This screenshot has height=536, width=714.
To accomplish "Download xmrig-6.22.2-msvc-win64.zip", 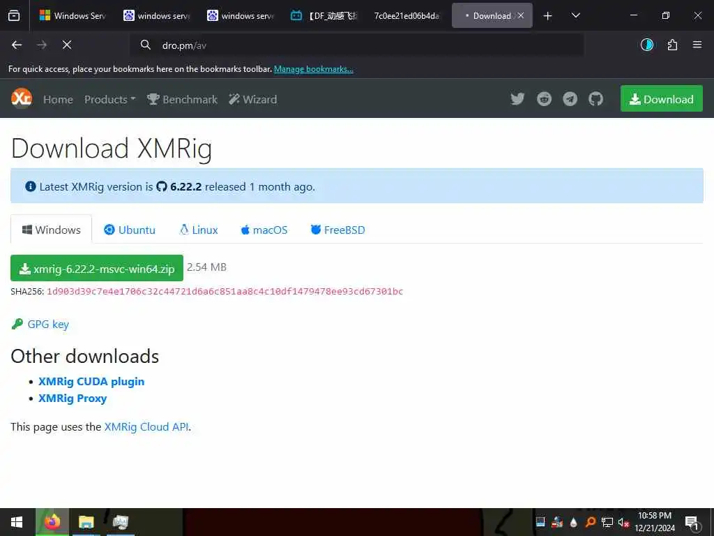I will 97,269.
